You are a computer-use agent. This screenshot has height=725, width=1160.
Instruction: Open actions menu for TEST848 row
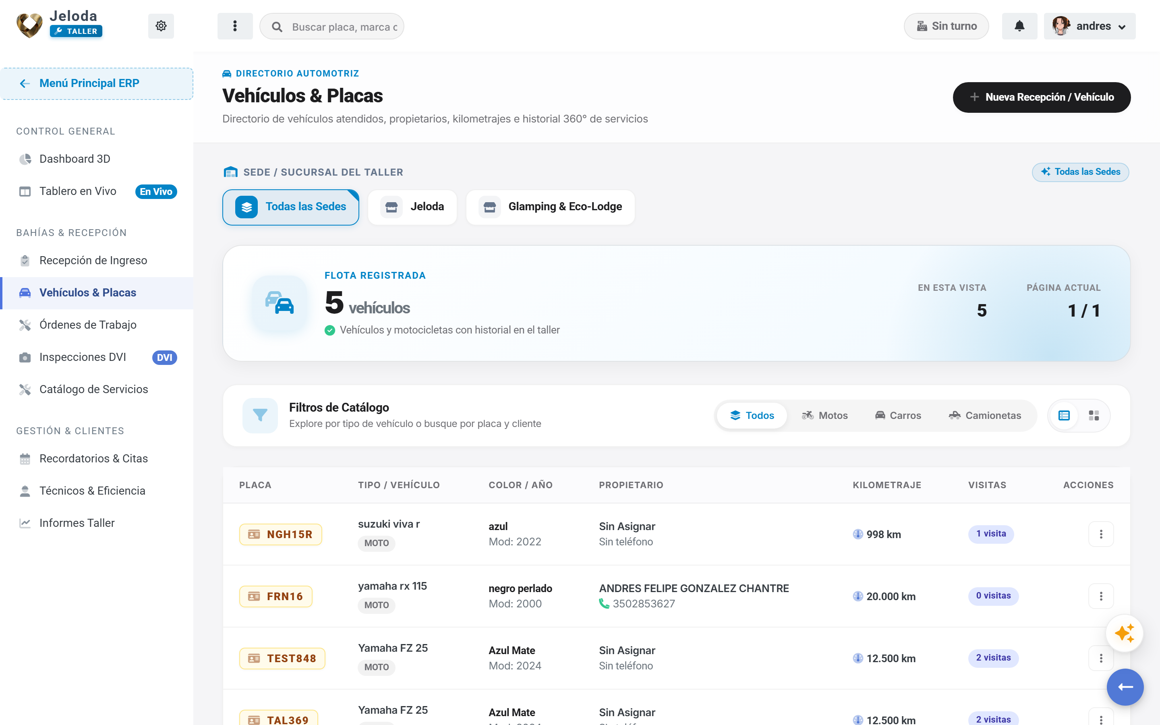coord(1101,658)
